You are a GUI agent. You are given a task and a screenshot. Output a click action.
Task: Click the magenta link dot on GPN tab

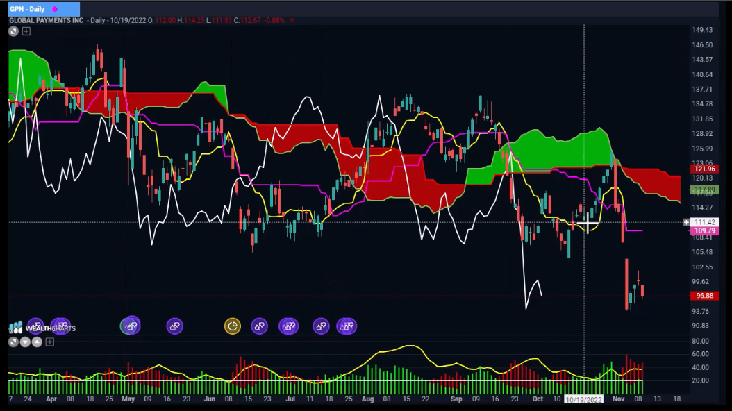coord(55,9)
